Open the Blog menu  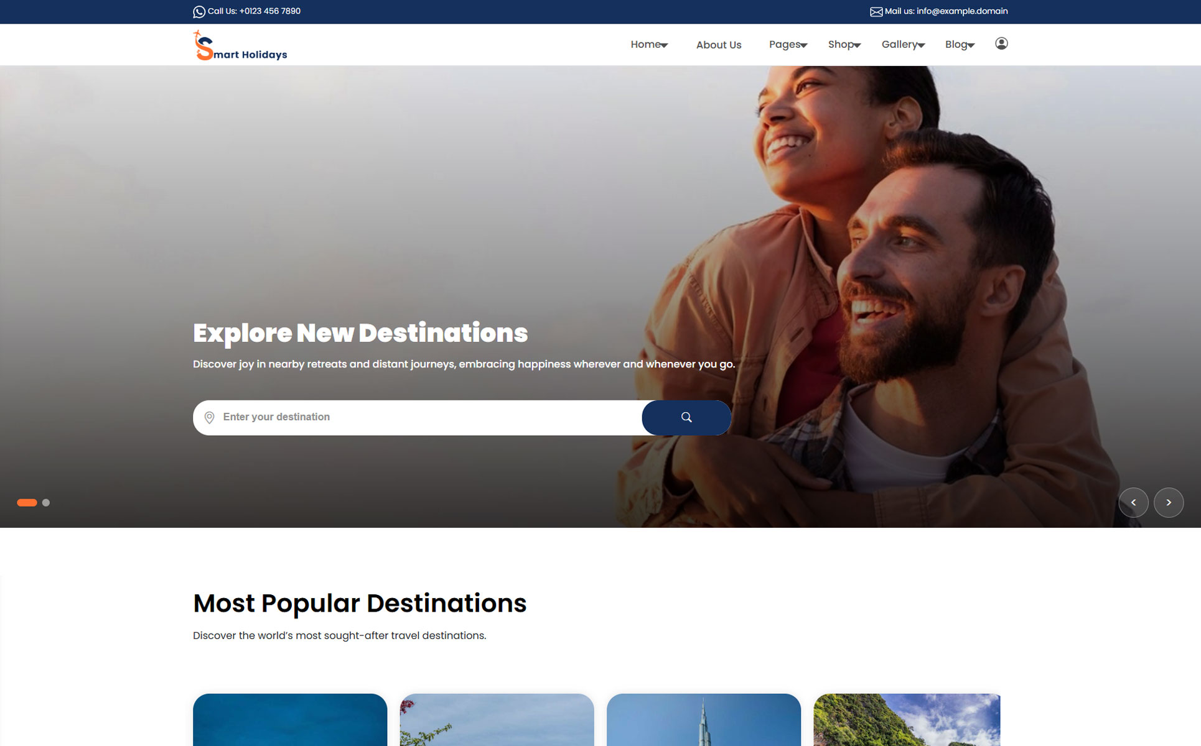(x=959, y=45)
